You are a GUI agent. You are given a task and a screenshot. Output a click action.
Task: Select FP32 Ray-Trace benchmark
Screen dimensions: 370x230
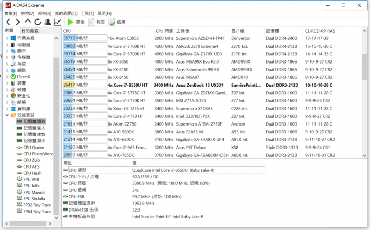(34, 205)
